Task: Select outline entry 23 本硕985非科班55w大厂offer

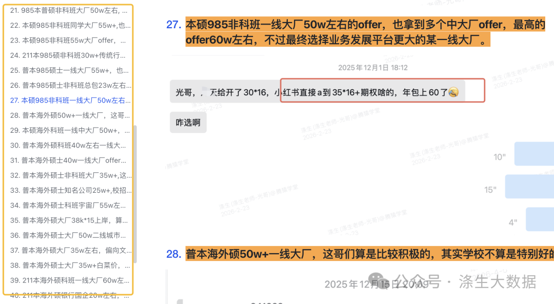Action: (68, 40)
